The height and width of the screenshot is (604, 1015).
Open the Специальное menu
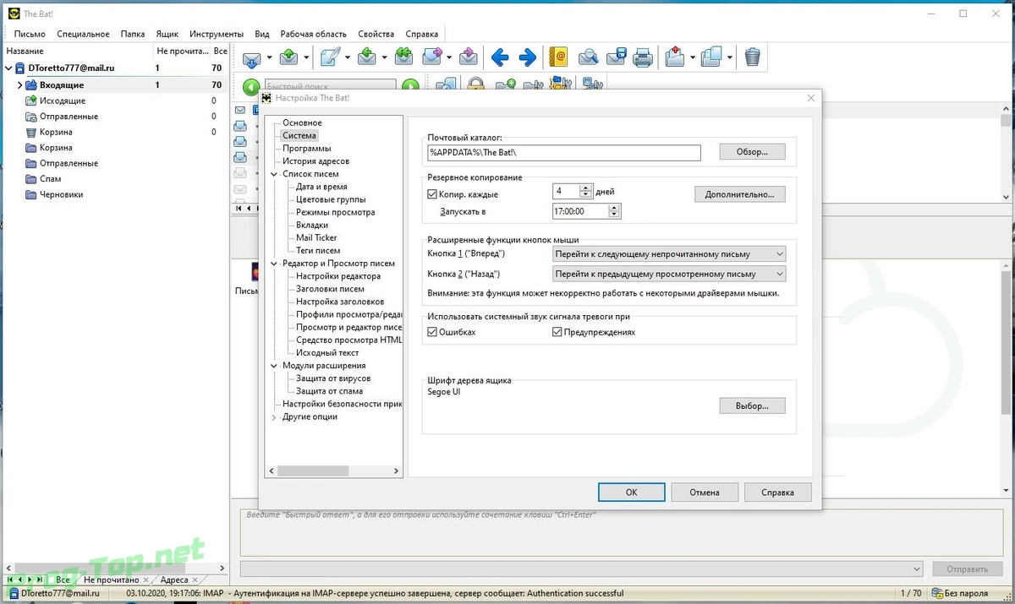click(x=83, y=34)
